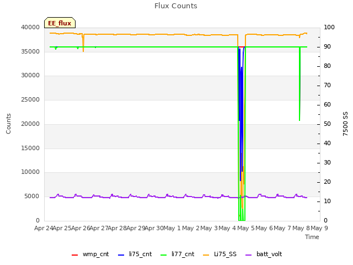Screen dimensions: 353x265
Task: Click the blue li75_cnt drop on May 5
Action: [241, 114]
